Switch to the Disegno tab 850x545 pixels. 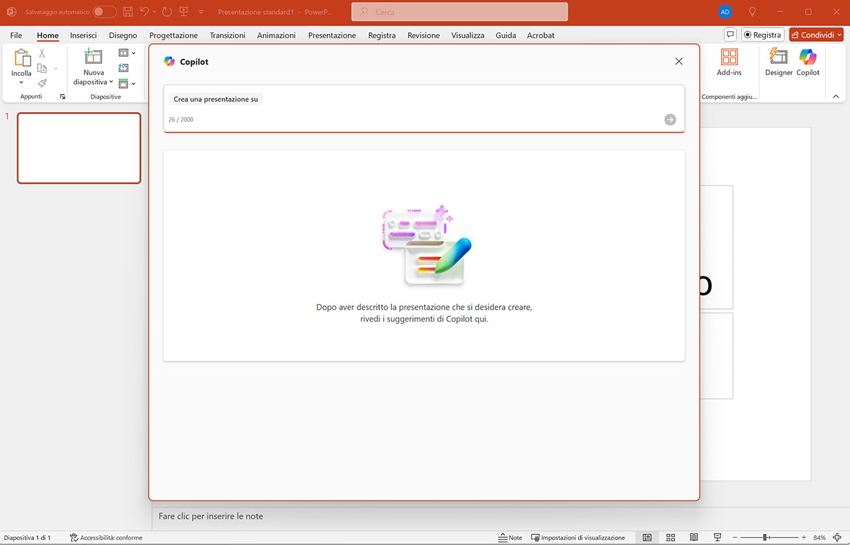point(123,35)
